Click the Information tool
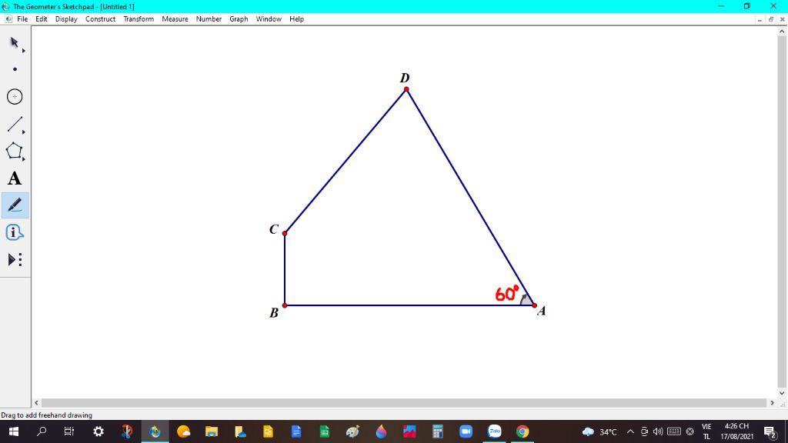The image size is (788, 443). pos(14,232)
